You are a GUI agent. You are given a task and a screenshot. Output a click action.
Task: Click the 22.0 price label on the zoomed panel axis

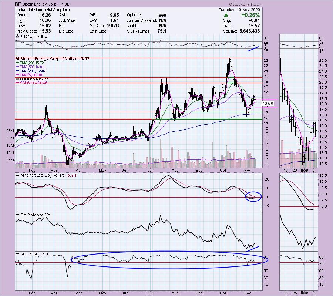point(323,61)
